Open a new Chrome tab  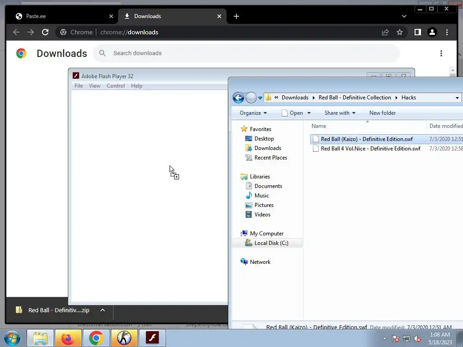click(x=236, y=16)
